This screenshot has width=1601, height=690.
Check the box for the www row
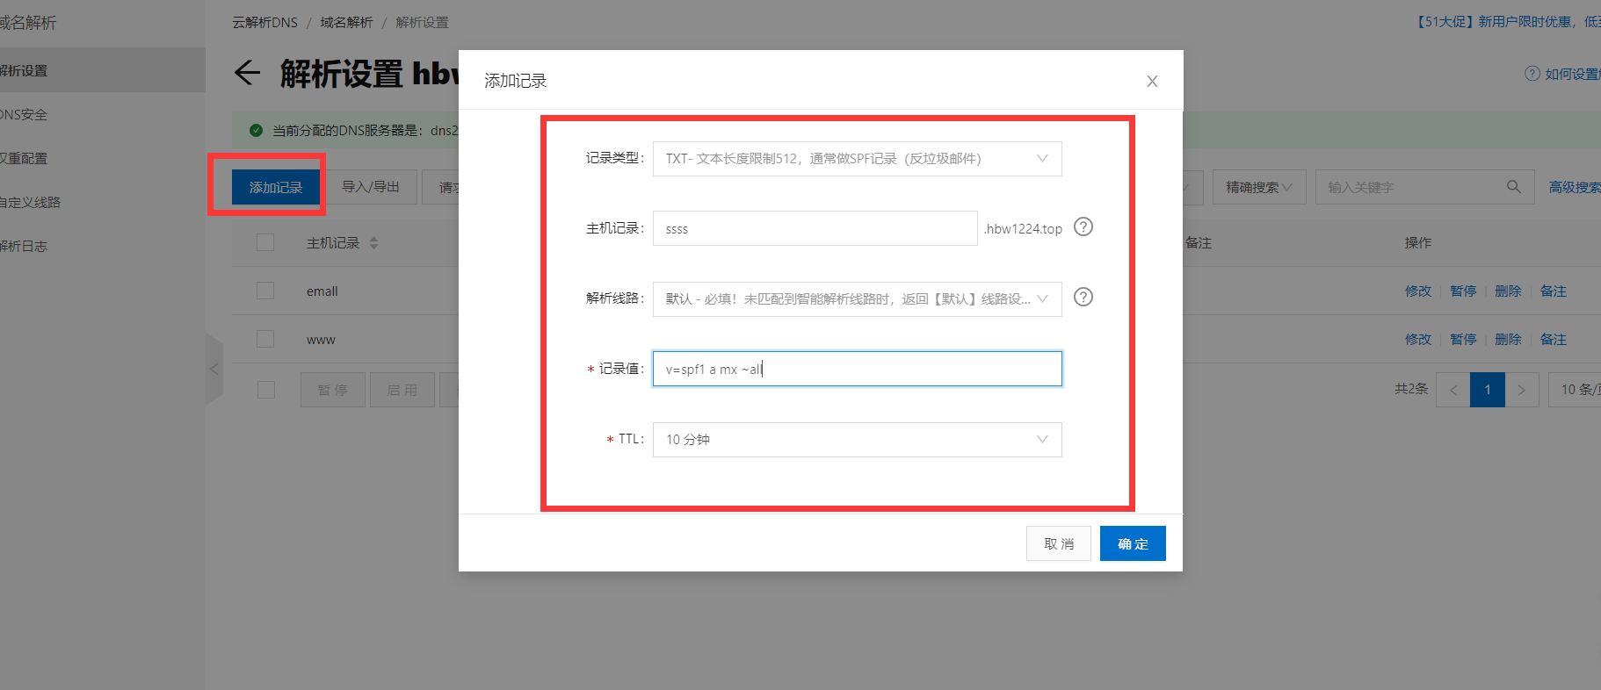[x=265, y=339]
